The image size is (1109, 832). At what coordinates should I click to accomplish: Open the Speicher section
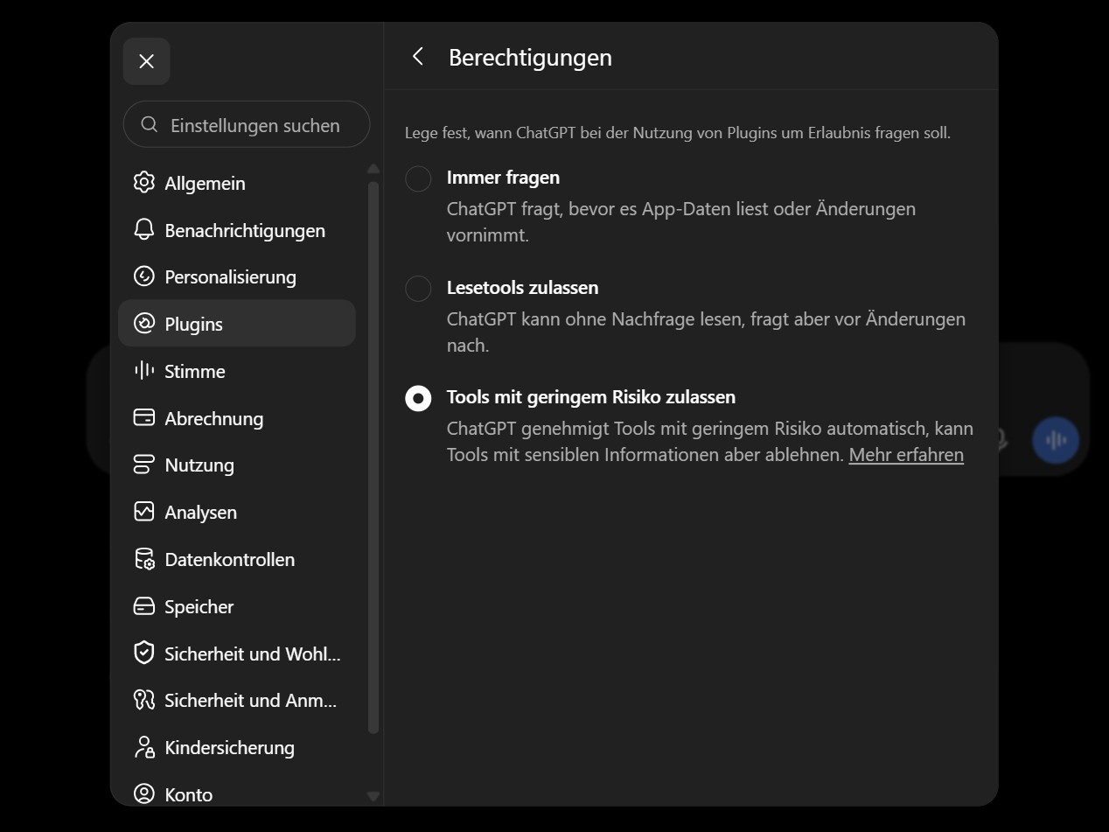tap(236, 606)
